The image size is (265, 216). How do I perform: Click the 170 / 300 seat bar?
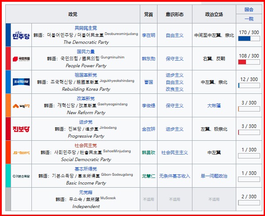point(249,39)
